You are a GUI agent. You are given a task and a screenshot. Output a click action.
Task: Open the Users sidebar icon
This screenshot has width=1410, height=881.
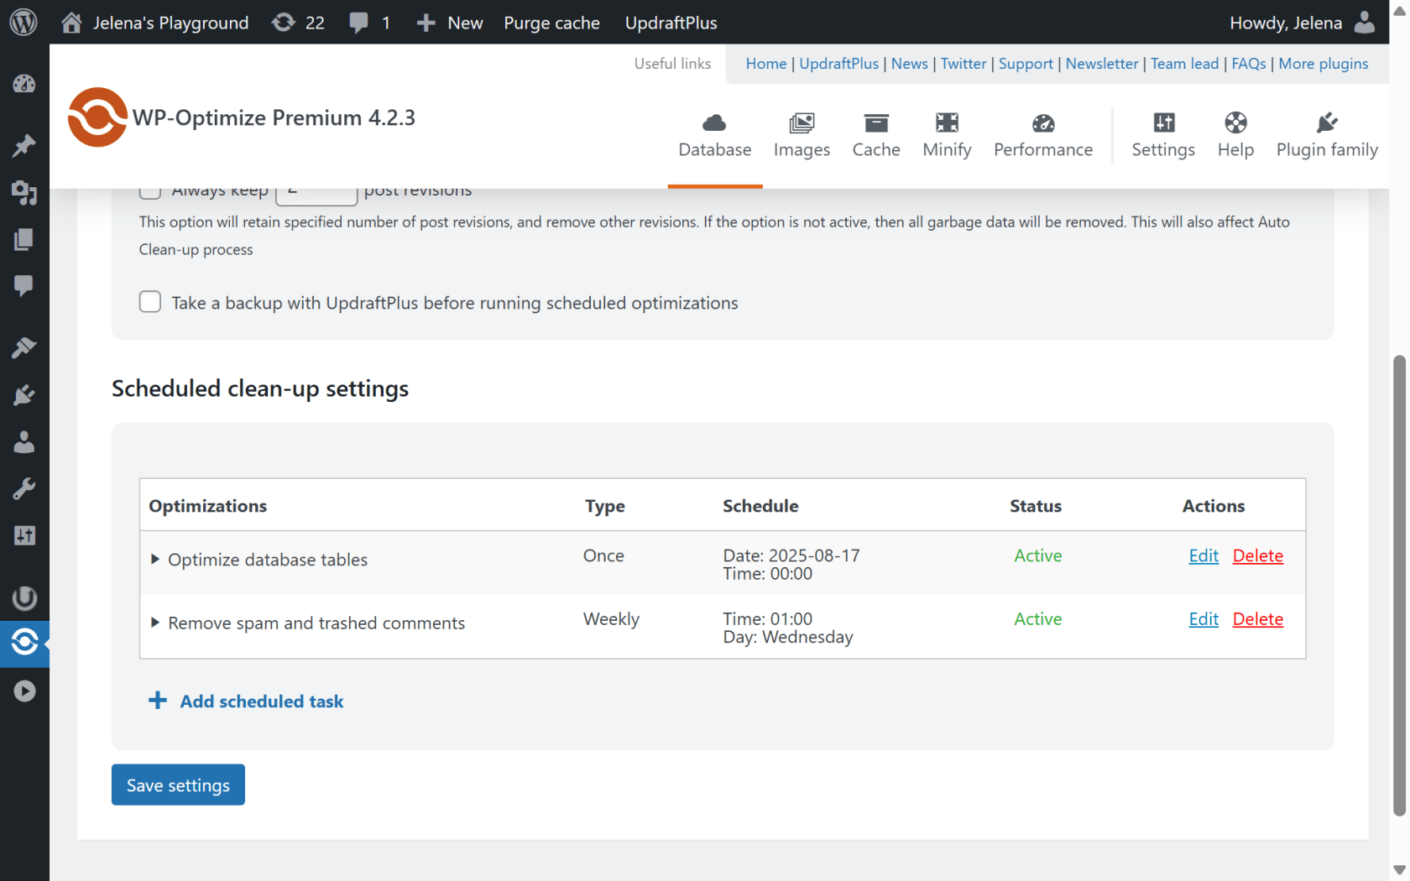[x=24, y=442]
